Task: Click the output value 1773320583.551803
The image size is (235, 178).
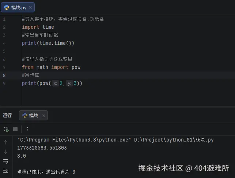Action: click(42, 148)
